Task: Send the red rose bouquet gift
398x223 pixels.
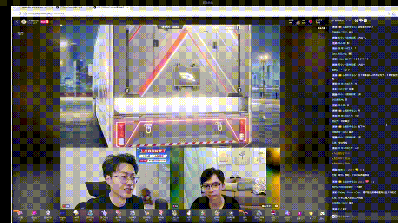Action: click(x=273, y=214)
